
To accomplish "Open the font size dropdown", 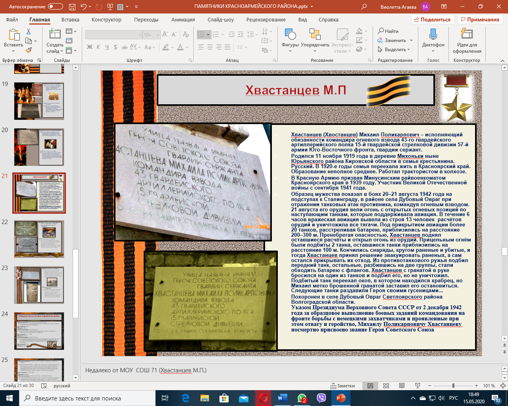I will coord(158,35).
